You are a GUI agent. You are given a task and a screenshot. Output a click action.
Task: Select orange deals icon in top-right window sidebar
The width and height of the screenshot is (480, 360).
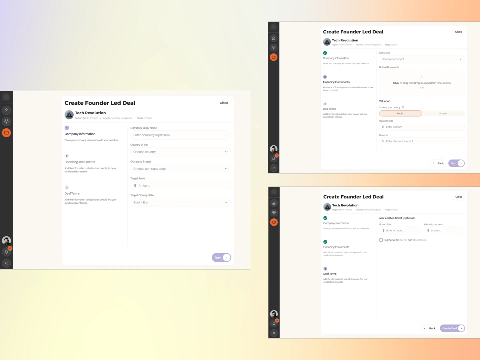pos(274,57)
